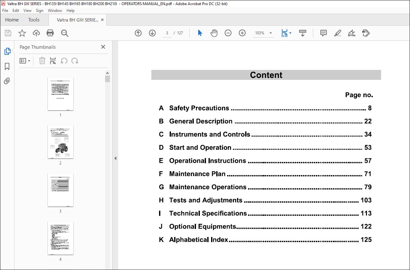The height and width of the screenshot is (270, 410).
Task: Click the Content heading
Action: point(266,75)
